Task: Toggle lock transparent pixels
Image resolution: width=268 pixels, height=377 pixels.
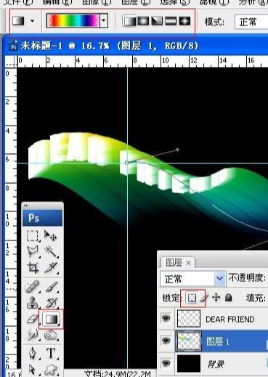Action: [x=192, y=298]
